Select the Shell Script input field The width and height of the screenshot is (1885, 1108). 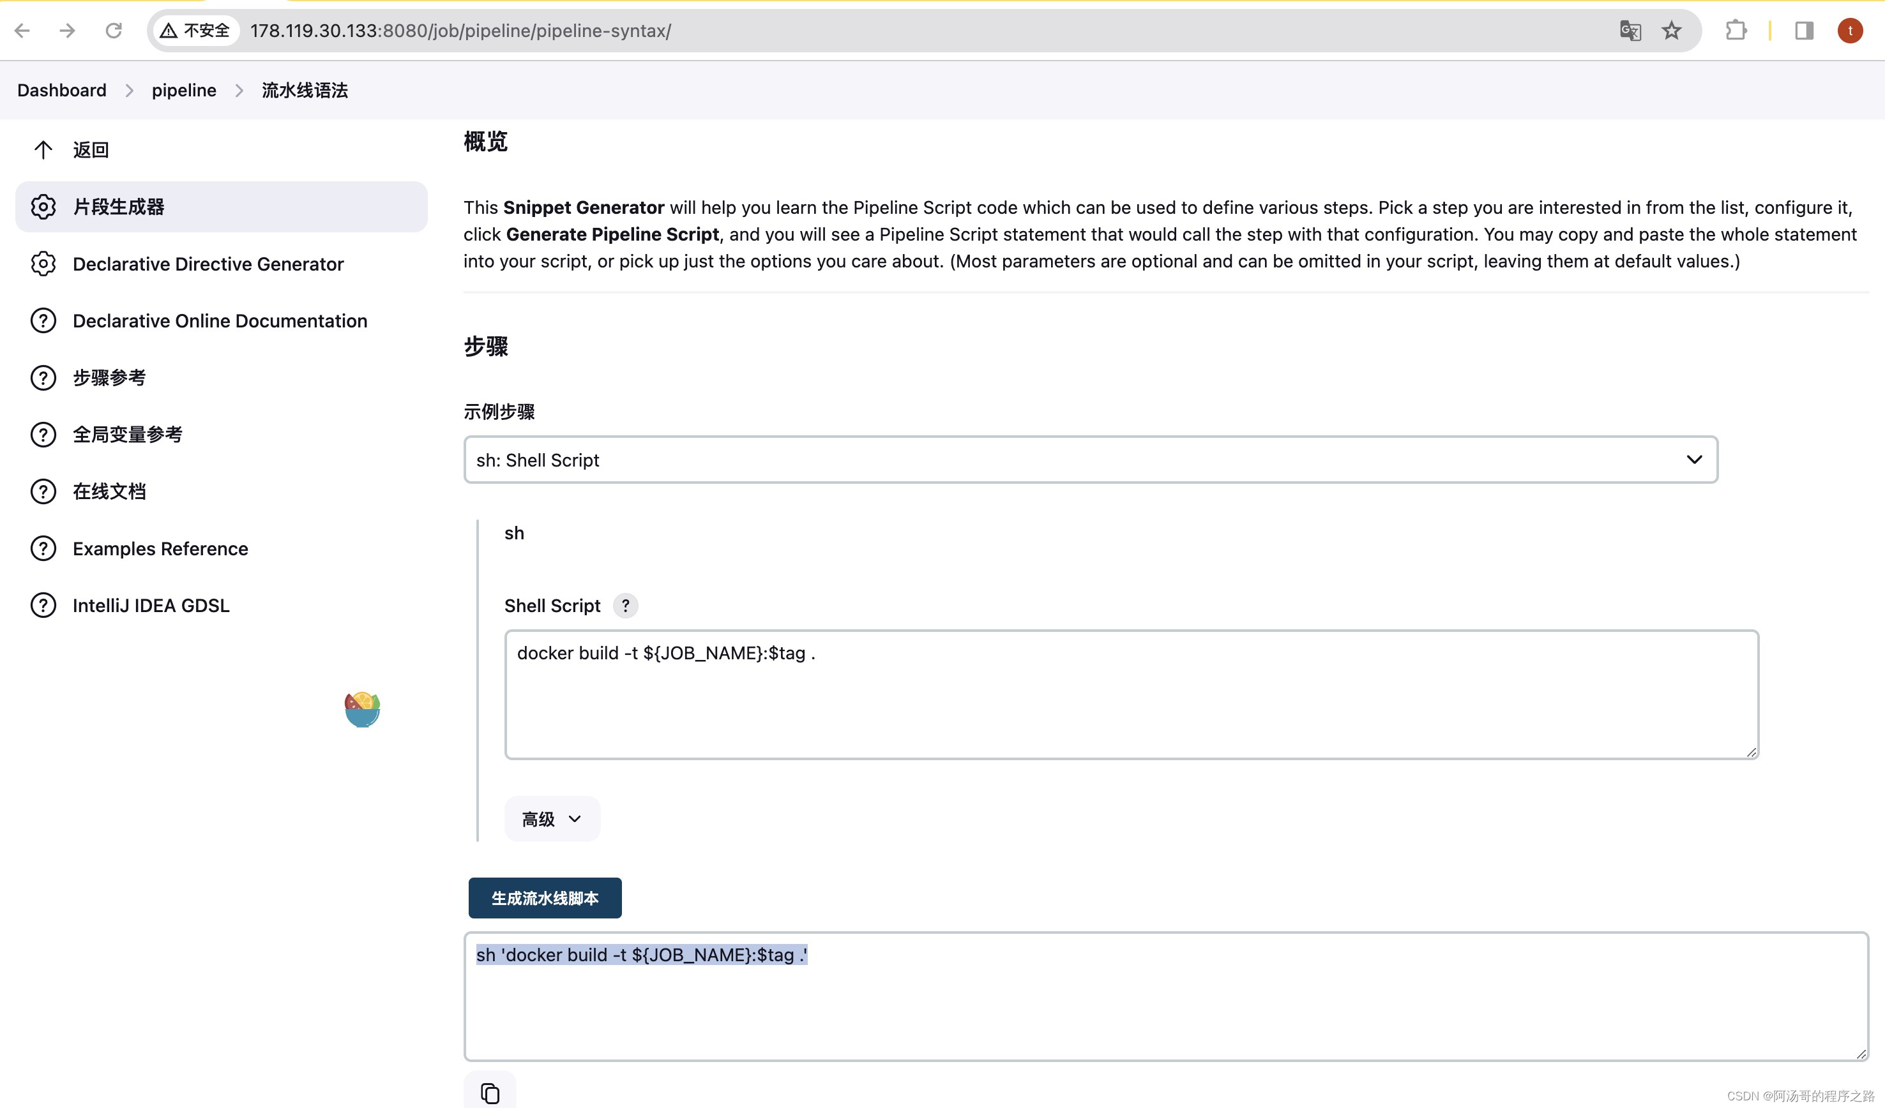tap(1130, 692)
